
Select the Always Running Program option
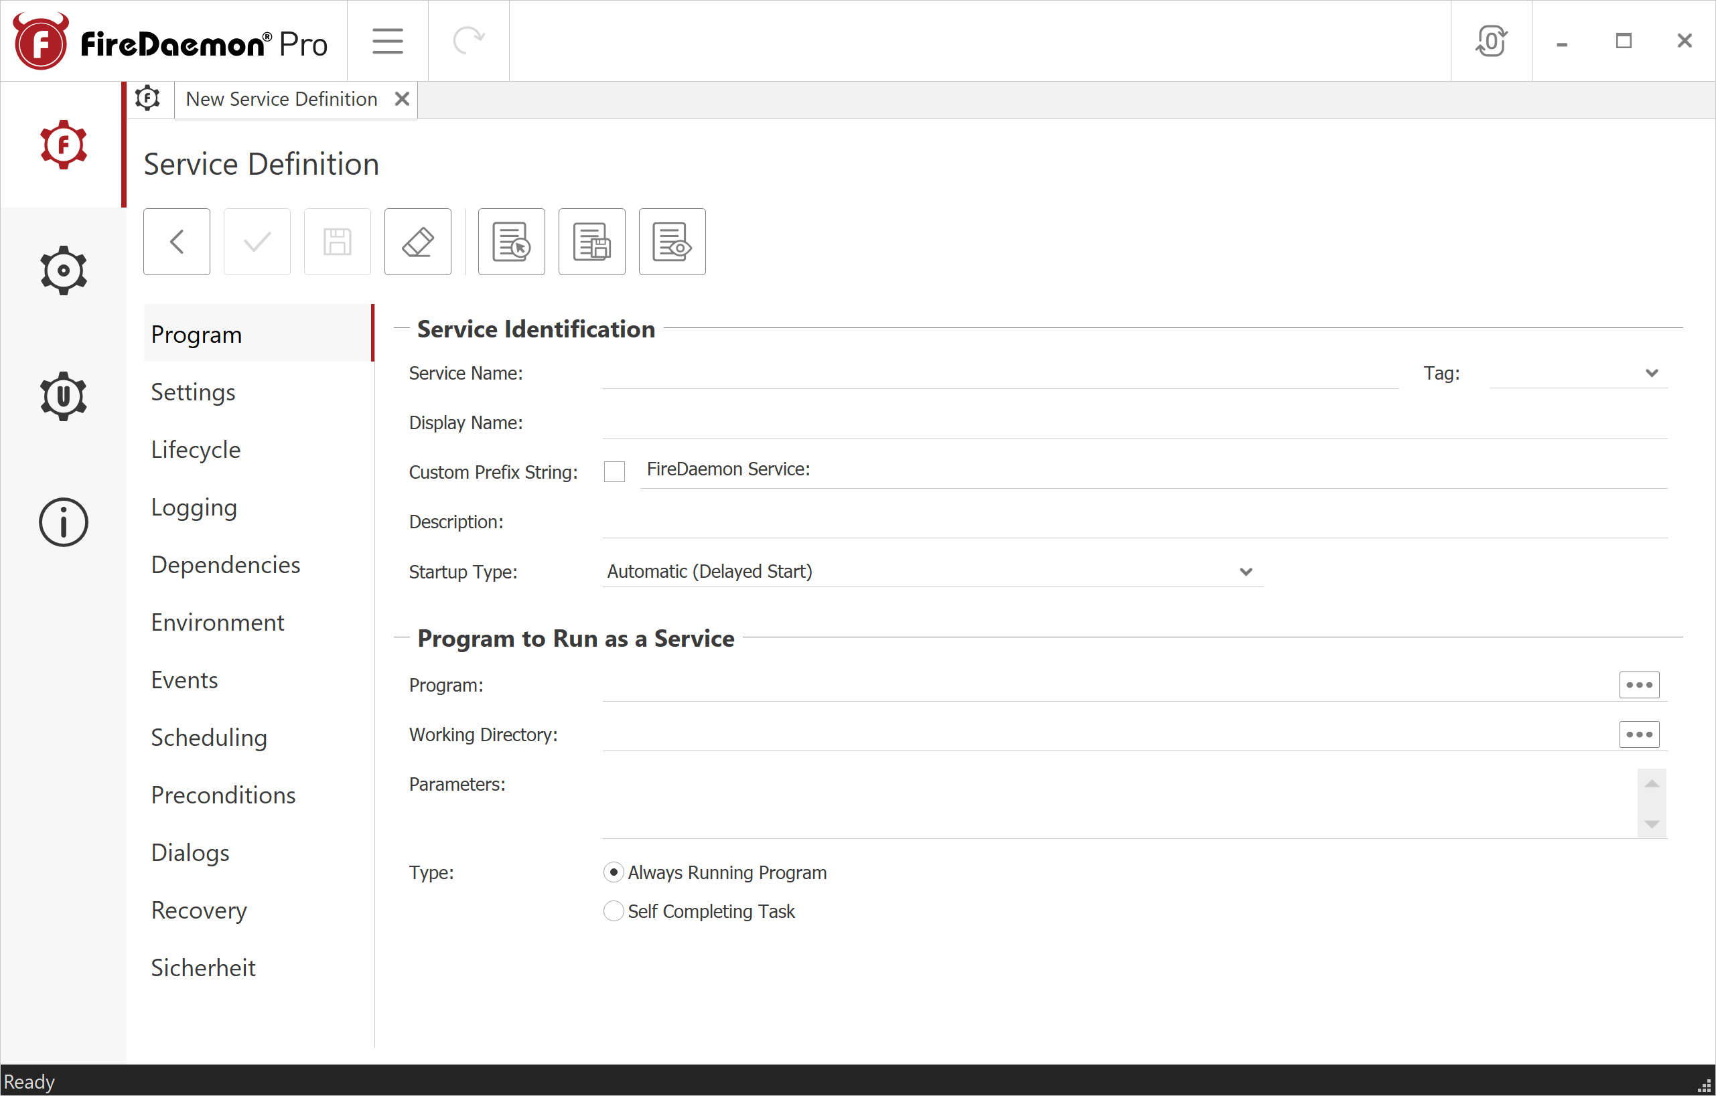click(613, 872)
